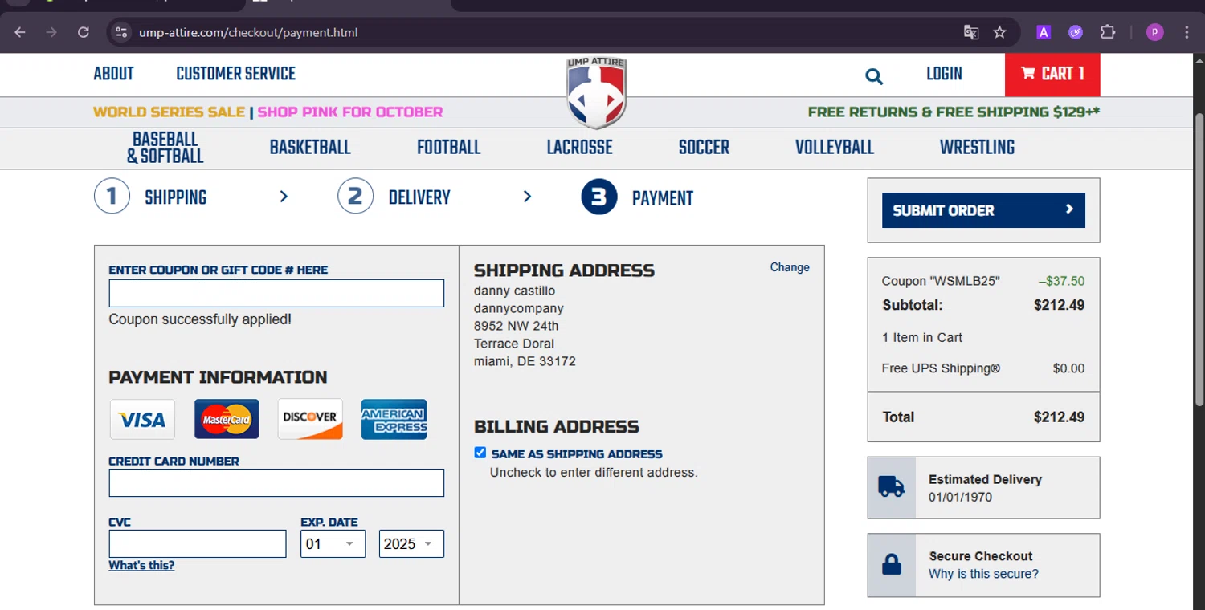Image resolution: width=1205 pixels, height=610 pixels.
Task: Select the Discover card logo
Action: (x=310, y=419)
